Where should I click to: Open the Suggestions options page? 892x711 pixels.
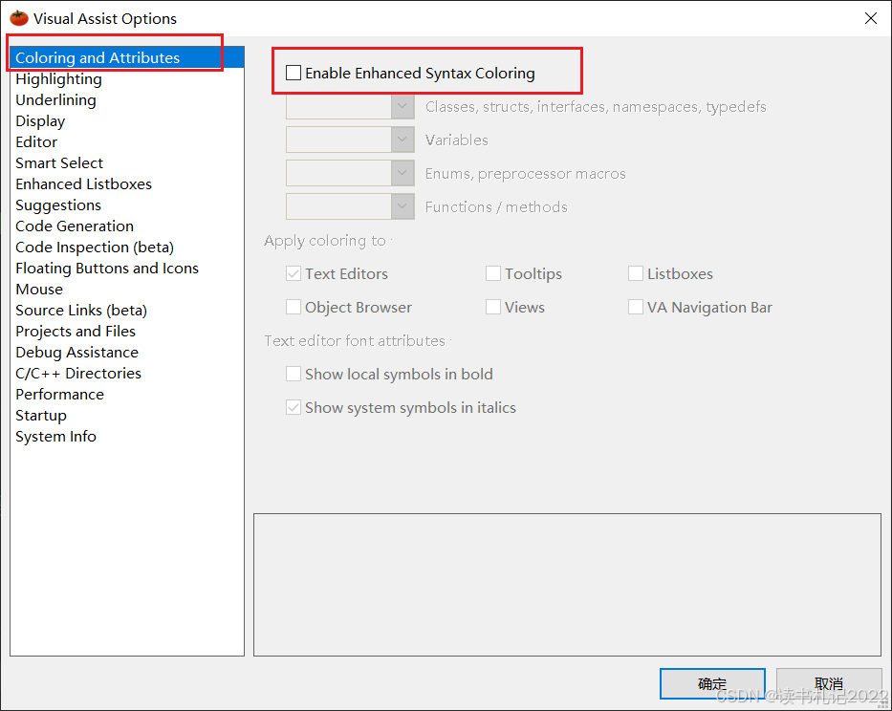point(127,205)
